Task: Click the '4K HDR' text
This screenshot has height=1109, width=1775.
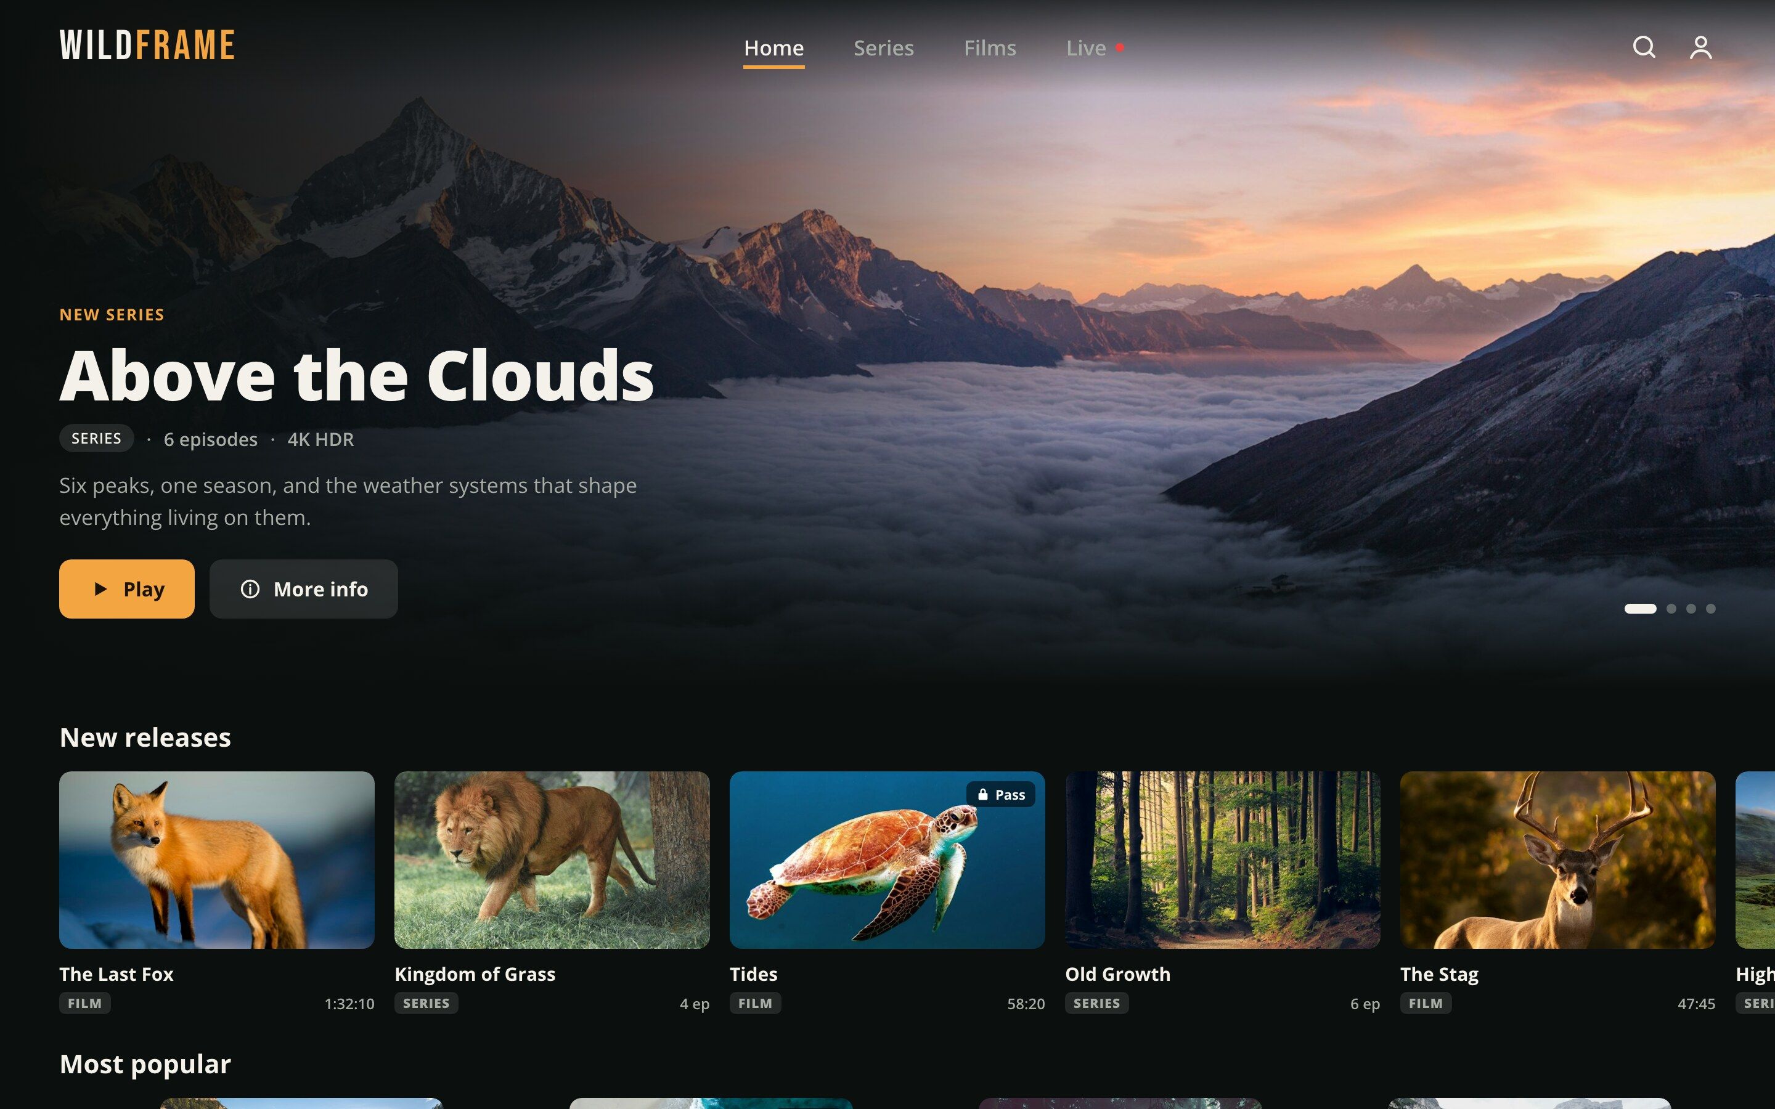Action: (x=320, y=439)
